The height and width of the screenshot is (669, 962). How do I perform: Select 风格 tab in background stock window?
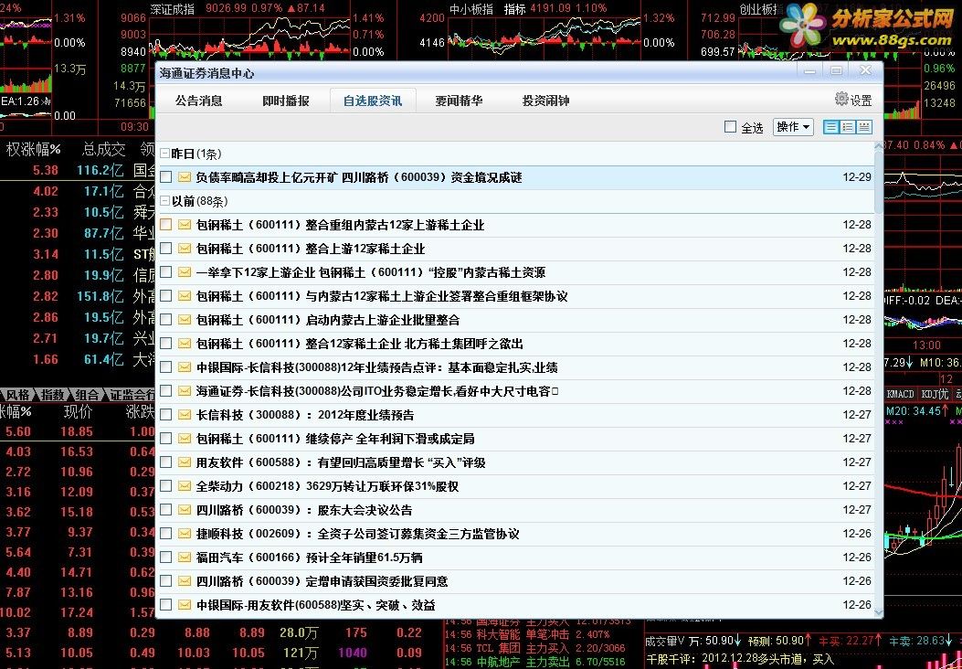pyautogui.click(x=17, y=395)
